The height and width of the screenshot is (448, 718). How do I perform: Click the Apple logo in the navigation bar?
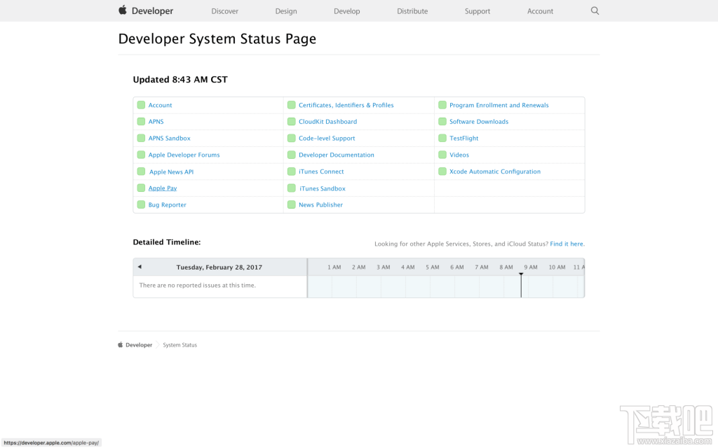(122, 10)
